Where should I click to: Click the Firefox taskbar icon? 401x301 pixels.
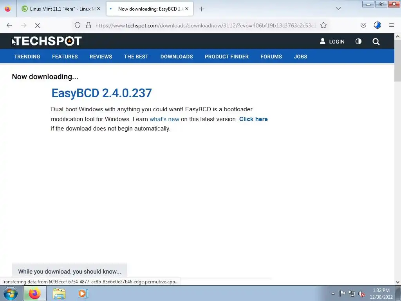[x=35, y=293]
